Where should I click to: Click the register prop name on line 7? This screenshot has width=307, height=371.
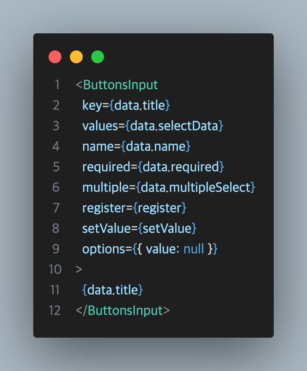coord(104,208)
